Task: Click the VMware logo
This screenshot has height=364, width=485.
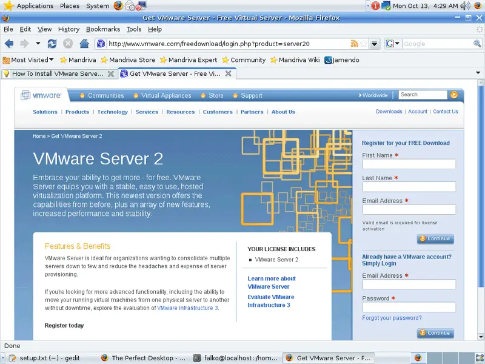Action: (x=41, y=95)
